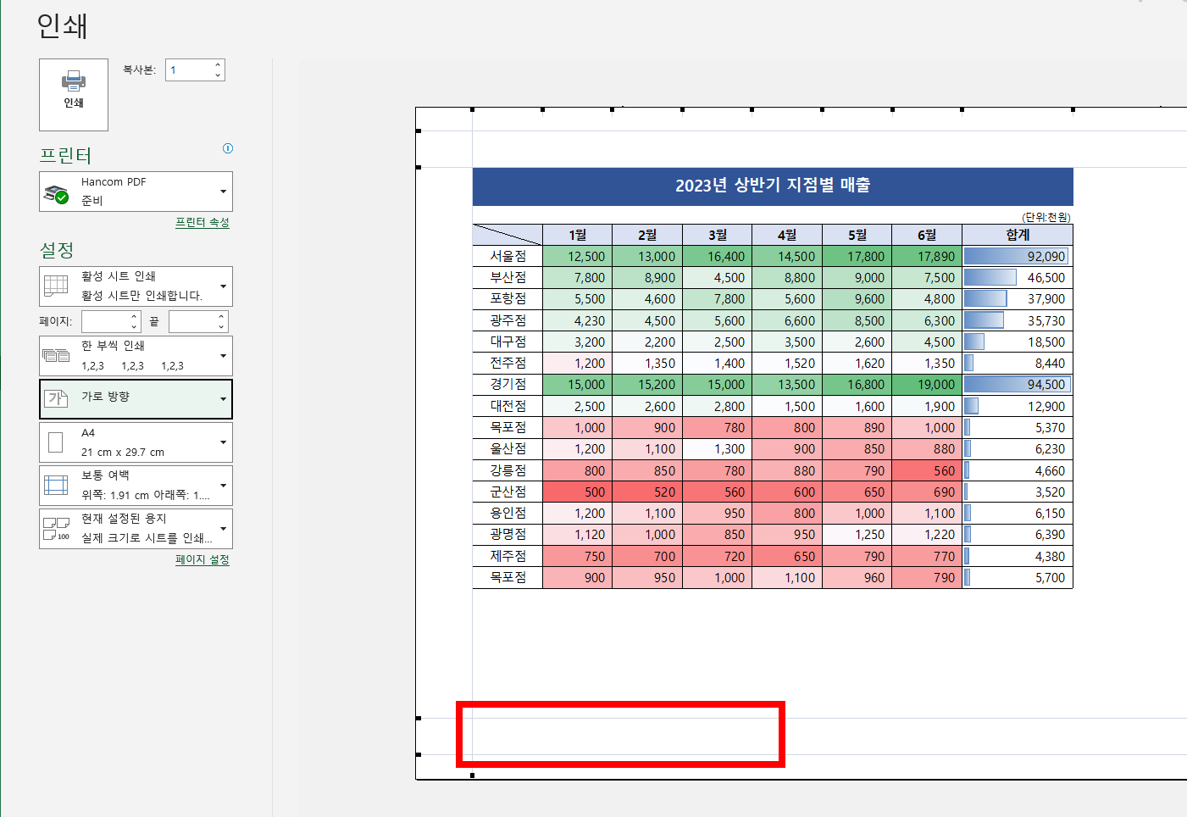Click the 6월 column header

click(927, 235)
